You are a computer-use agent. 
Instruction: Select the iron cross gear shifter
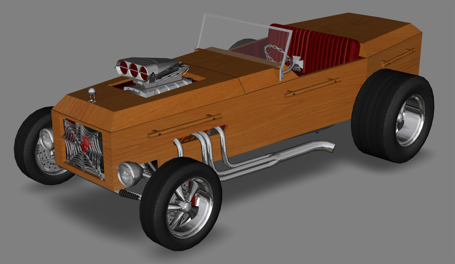point(297,62)
